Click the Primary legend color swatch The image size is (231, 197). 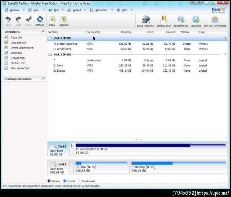coord(49,181)
